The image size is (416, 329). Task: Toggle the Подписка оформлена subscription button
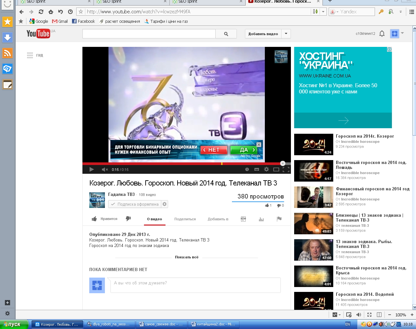tap(135, 204)
